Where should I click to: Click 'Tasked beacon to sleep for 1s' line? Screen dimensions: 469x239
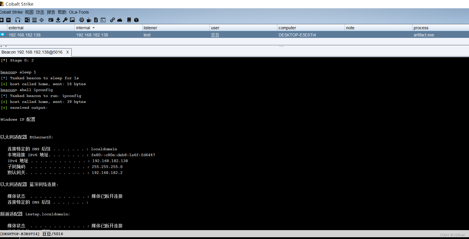40,78
